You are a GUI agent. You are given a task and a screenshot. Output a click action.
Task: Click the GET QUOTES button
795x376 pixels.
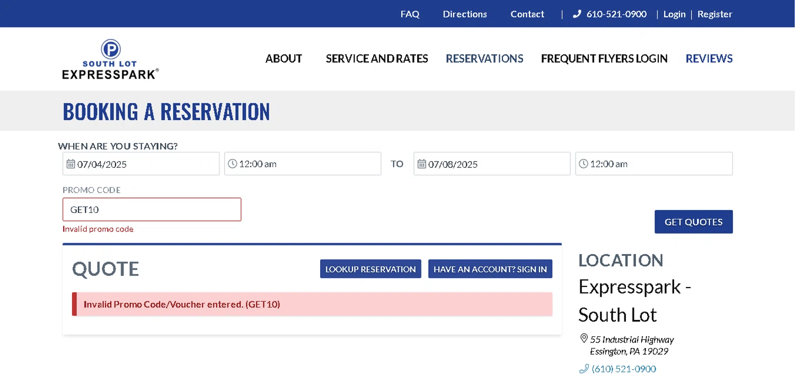[x=694, y=222]
